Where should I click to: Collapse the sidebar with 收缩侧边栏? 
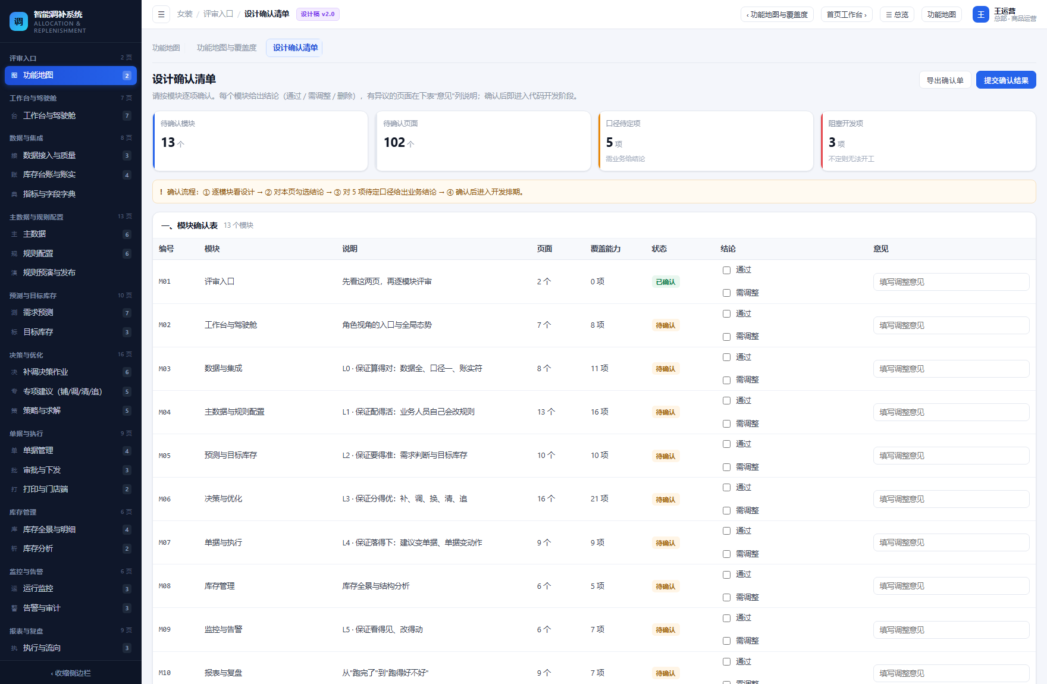pos(71,673)
